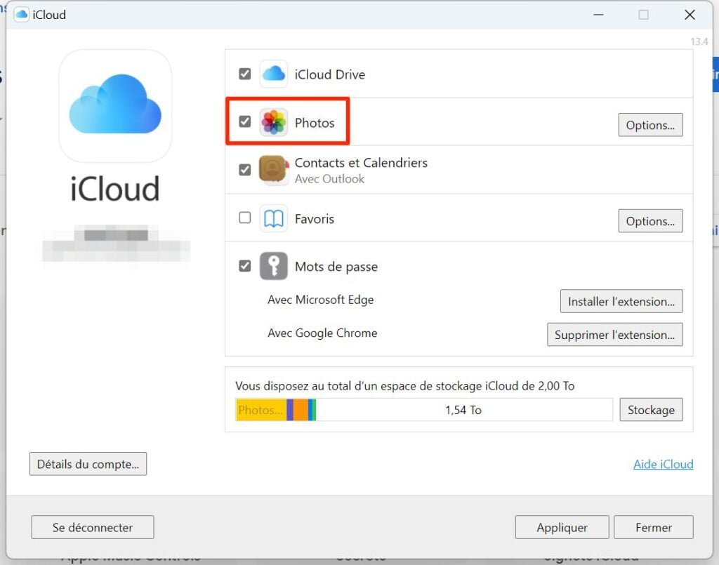Open Favoris Options button
This screenshot has width=719, height=565.
coord(650,221)
